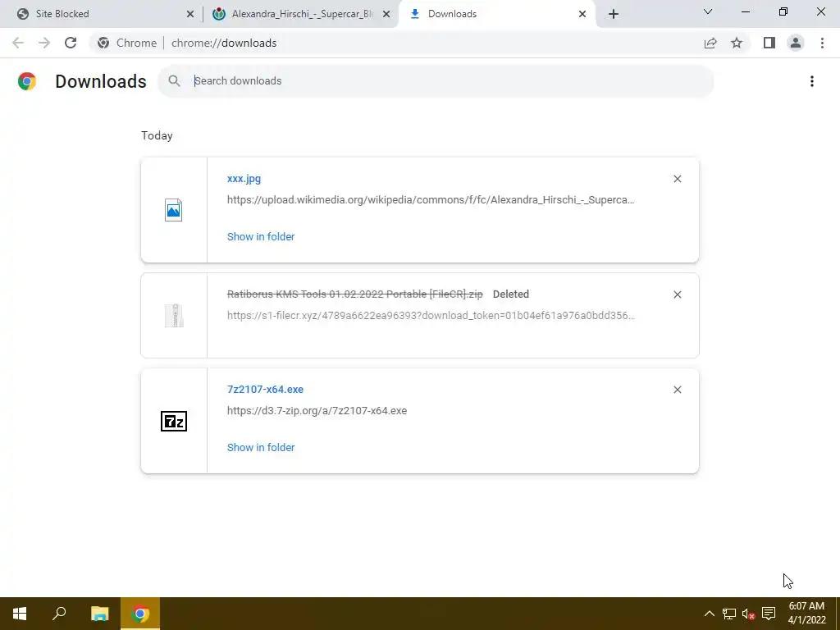Open the xxx.jpg file link
The height and width of the screenshot is (630, 840).
click(244, 179)
